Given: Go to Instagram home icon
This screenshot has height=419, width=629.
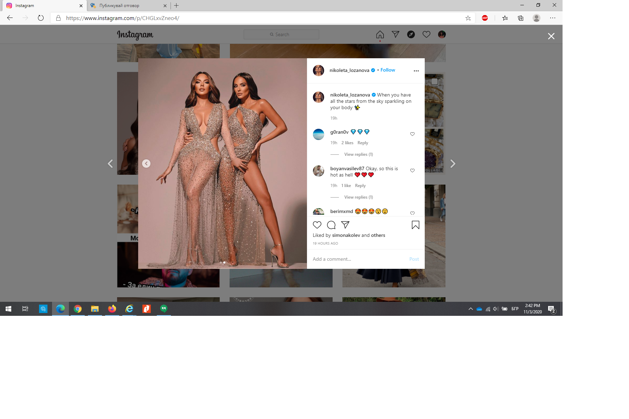Looking at the screenshot, I should point(380,34).
